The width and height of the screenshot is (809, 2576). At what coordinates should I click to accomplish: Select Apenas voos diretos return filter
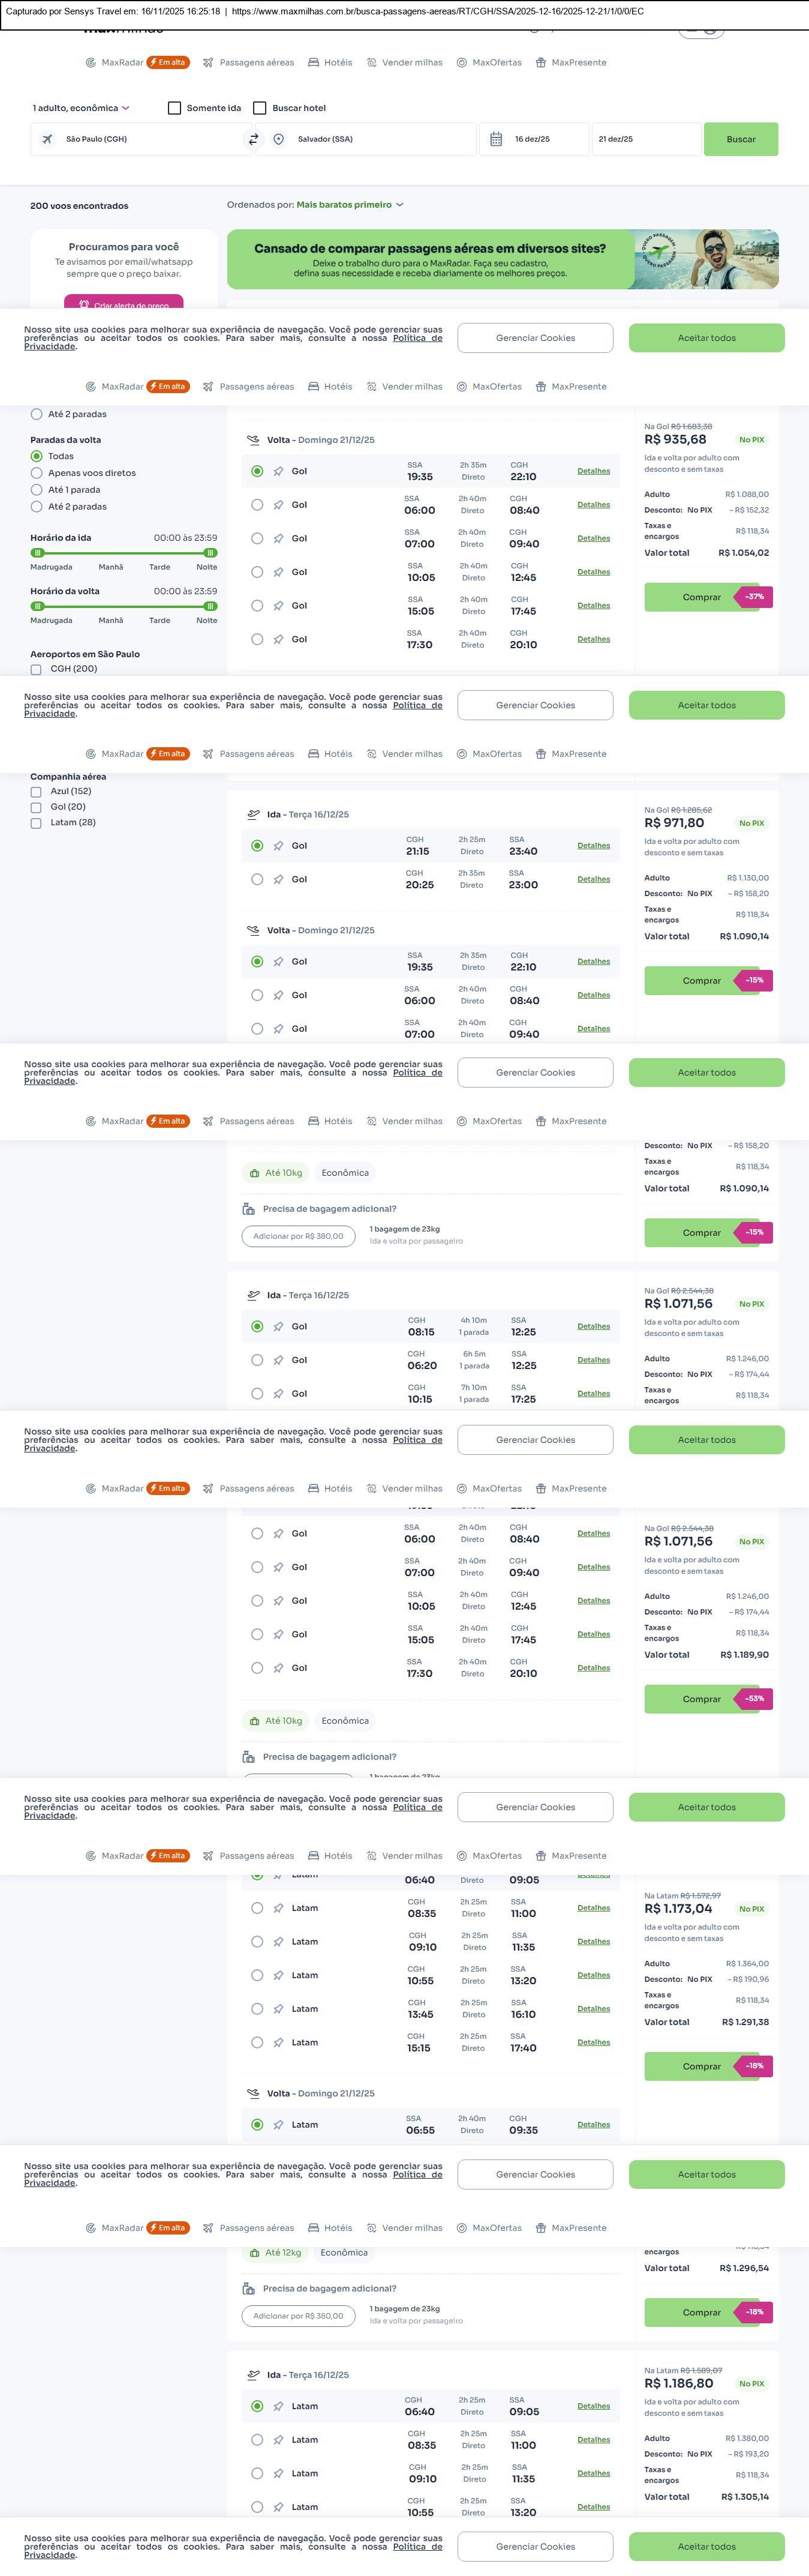[37, 473]
